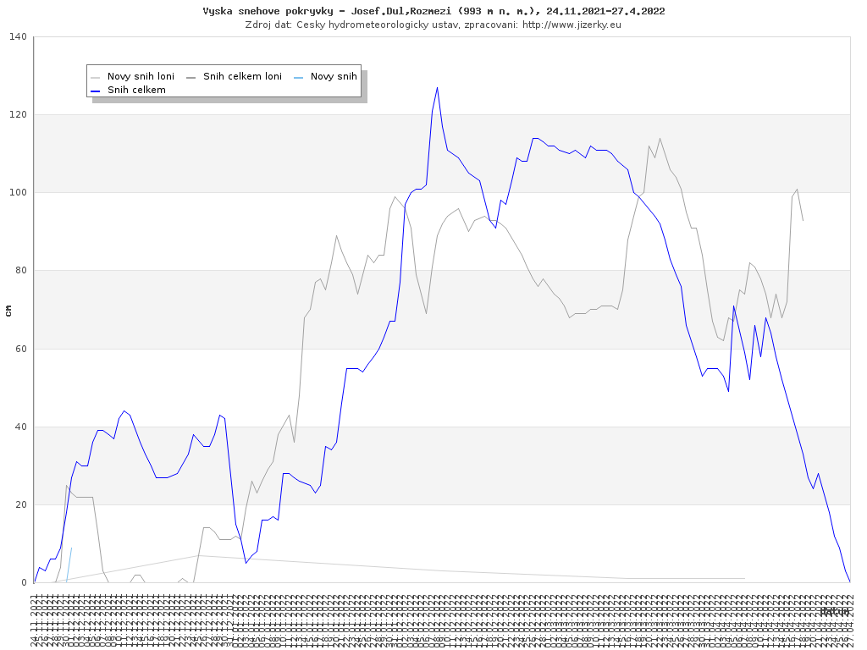This screenshot has height=650, width=867.
Task: Click the 60 value on the y-axis
Action: 20,349
